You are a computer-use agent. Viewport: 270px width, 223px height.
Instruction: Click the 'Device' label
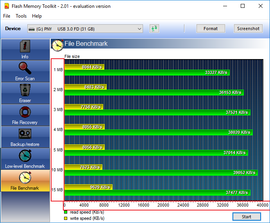pos(13,29)
